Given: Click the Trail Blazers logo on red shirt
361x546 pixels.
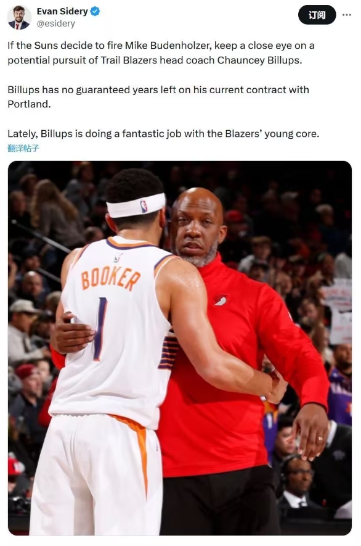Looking at the screenshot, I should [x=221, y=300].
